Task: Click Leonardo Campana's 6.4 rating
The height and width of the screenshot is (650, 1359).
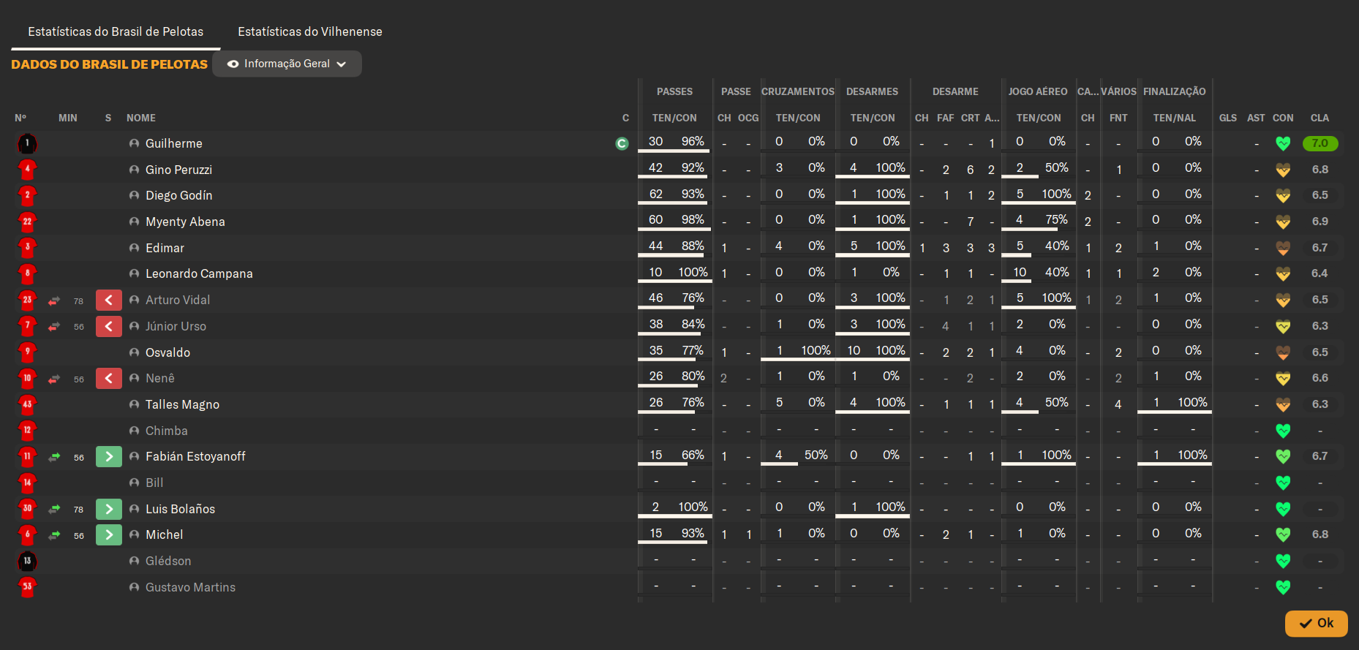Action: click(x=1320, y=273)
